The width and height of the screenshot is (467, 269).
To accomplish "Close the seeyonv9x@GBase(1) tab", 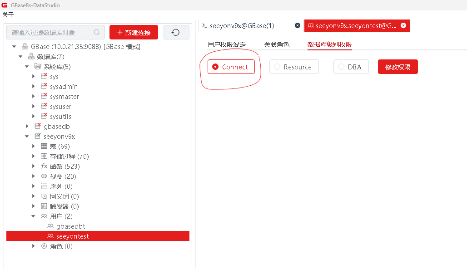I will [298, 25].
